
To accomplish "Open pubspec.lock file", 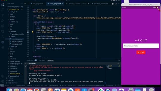I will (15, 76).
